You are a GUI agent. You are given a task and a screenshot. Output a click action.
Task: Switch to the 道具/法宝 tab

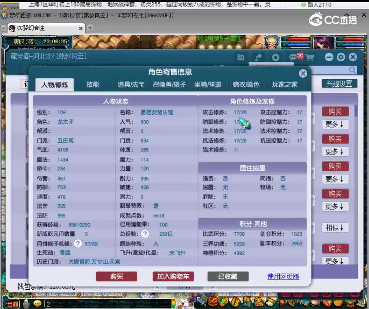131,85
